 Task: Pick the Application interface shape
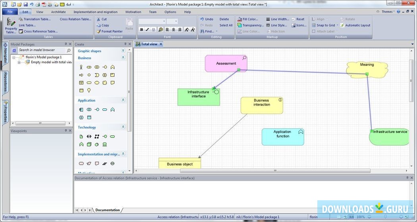point(97,109)
